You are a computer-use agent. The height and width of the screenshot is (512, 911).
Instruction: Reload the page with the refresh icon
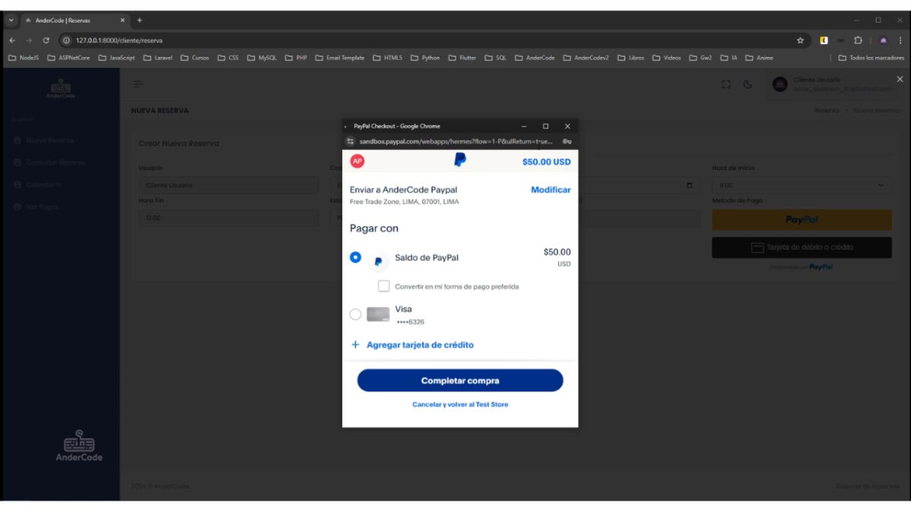(x=46, y=40)
